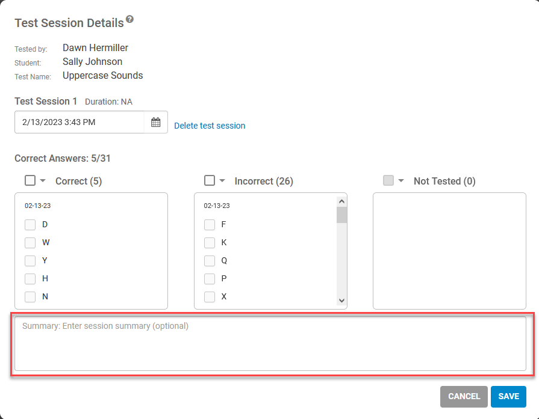Screen dimensions: 539x419
Task: Click the Delete test session link
Action: pos(210,126)
